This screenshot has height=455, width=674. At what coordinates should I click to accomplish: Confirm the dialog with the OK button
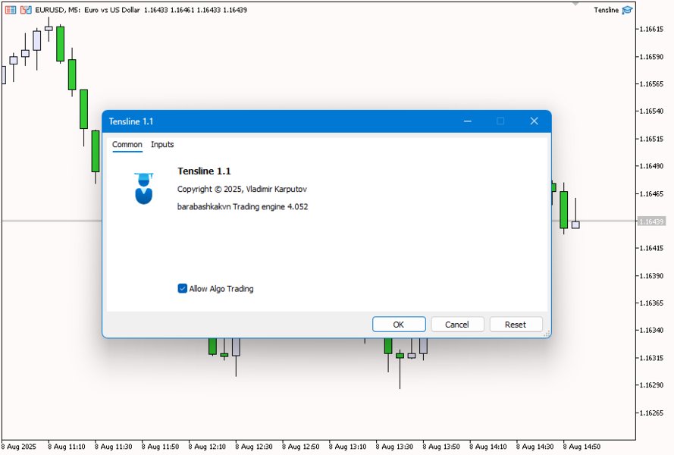point(399,325)
